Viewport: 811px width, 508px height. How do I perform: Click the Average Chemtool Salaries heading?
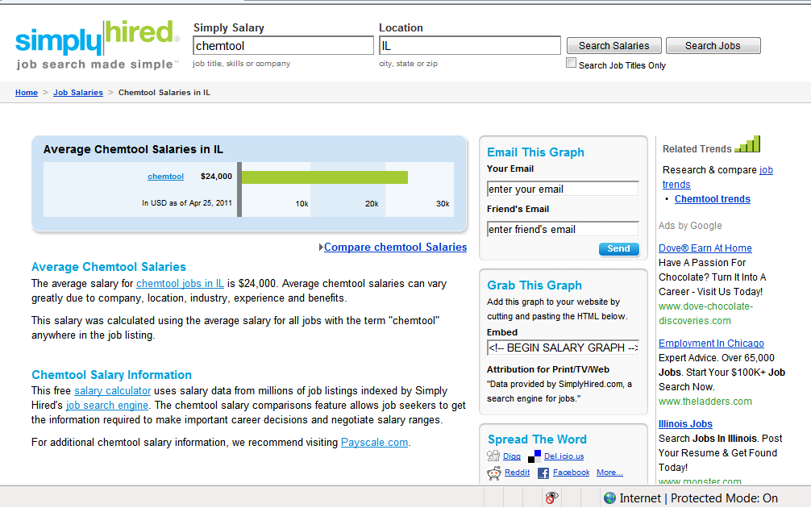click(109, 267)
